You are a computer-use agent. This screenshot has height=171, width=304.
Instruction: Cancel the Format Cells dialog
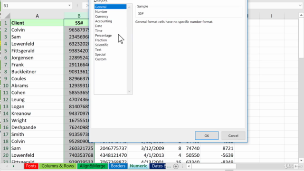[233, 136]
